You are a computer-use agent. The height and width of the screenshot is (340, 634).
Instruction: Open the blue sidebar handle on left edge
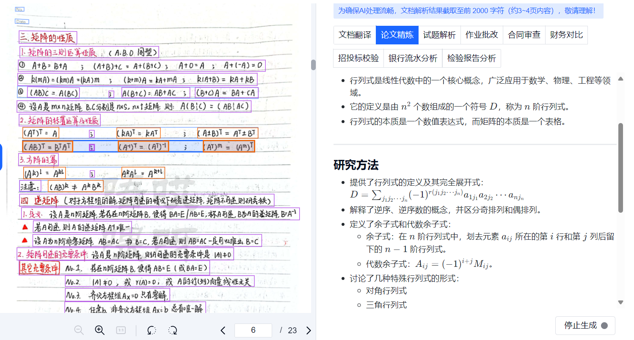(2, 156)
